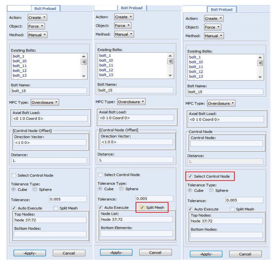The image size is (276, 265).
Task: Select bolt_11 in right panel's Existing Bolts
Action: point(196,67)
